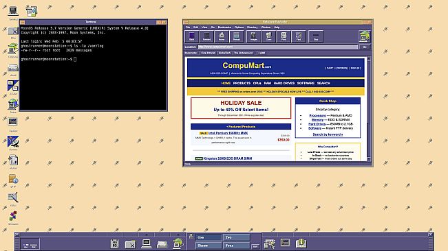The height and width of the screenshot is (251, 448).
Task: Click the Forward button in Netscape toolbar
Action: click(x=206, y=36)
